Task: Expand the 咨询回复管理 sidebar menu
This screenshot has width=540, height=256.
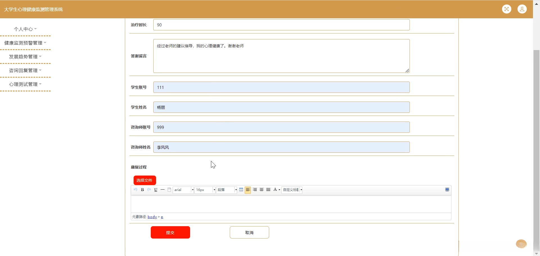Action: pyautogui.click(x=25, y=70)
